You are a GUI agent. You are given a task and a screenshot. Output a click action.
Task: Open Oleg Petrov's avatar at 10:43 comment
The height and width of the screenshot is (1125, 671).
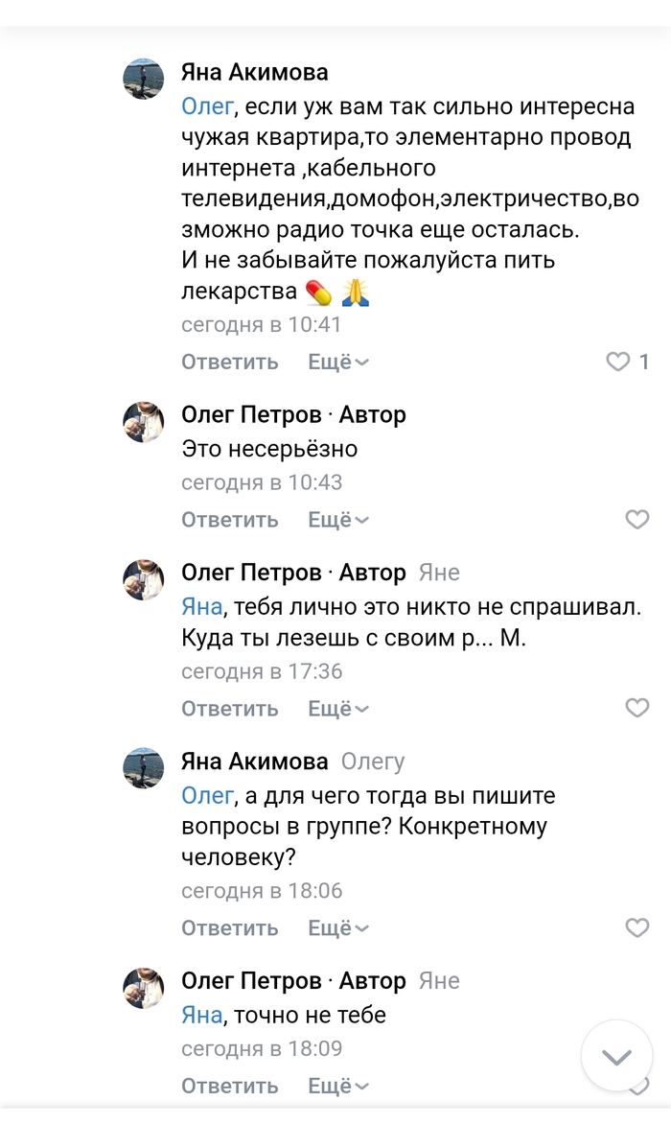[144, 421]
